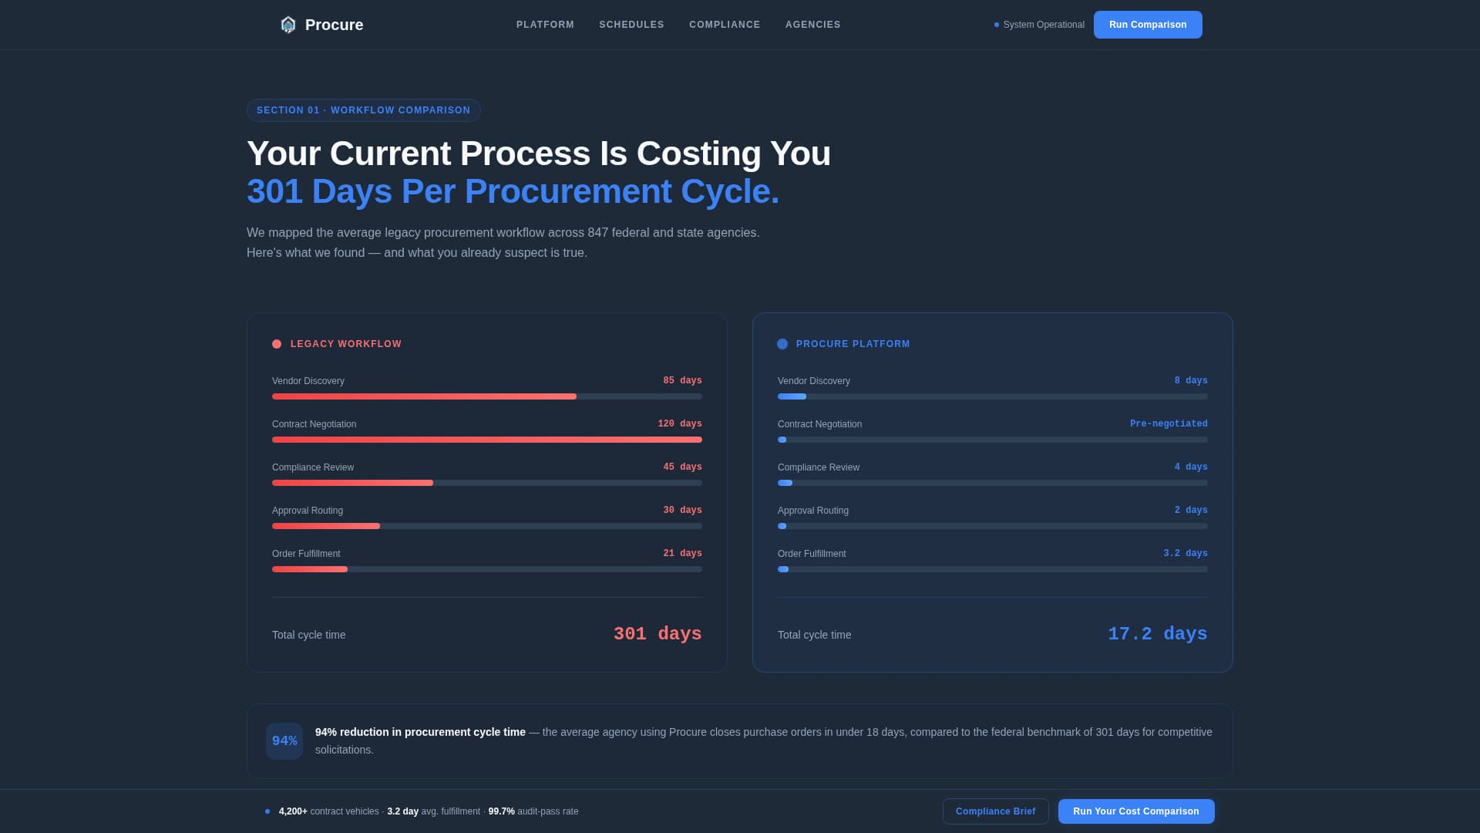Open the Agencies nav item
Image resolution: width=1480 pixels, height=833 pixels.
(x=812, y=25)
